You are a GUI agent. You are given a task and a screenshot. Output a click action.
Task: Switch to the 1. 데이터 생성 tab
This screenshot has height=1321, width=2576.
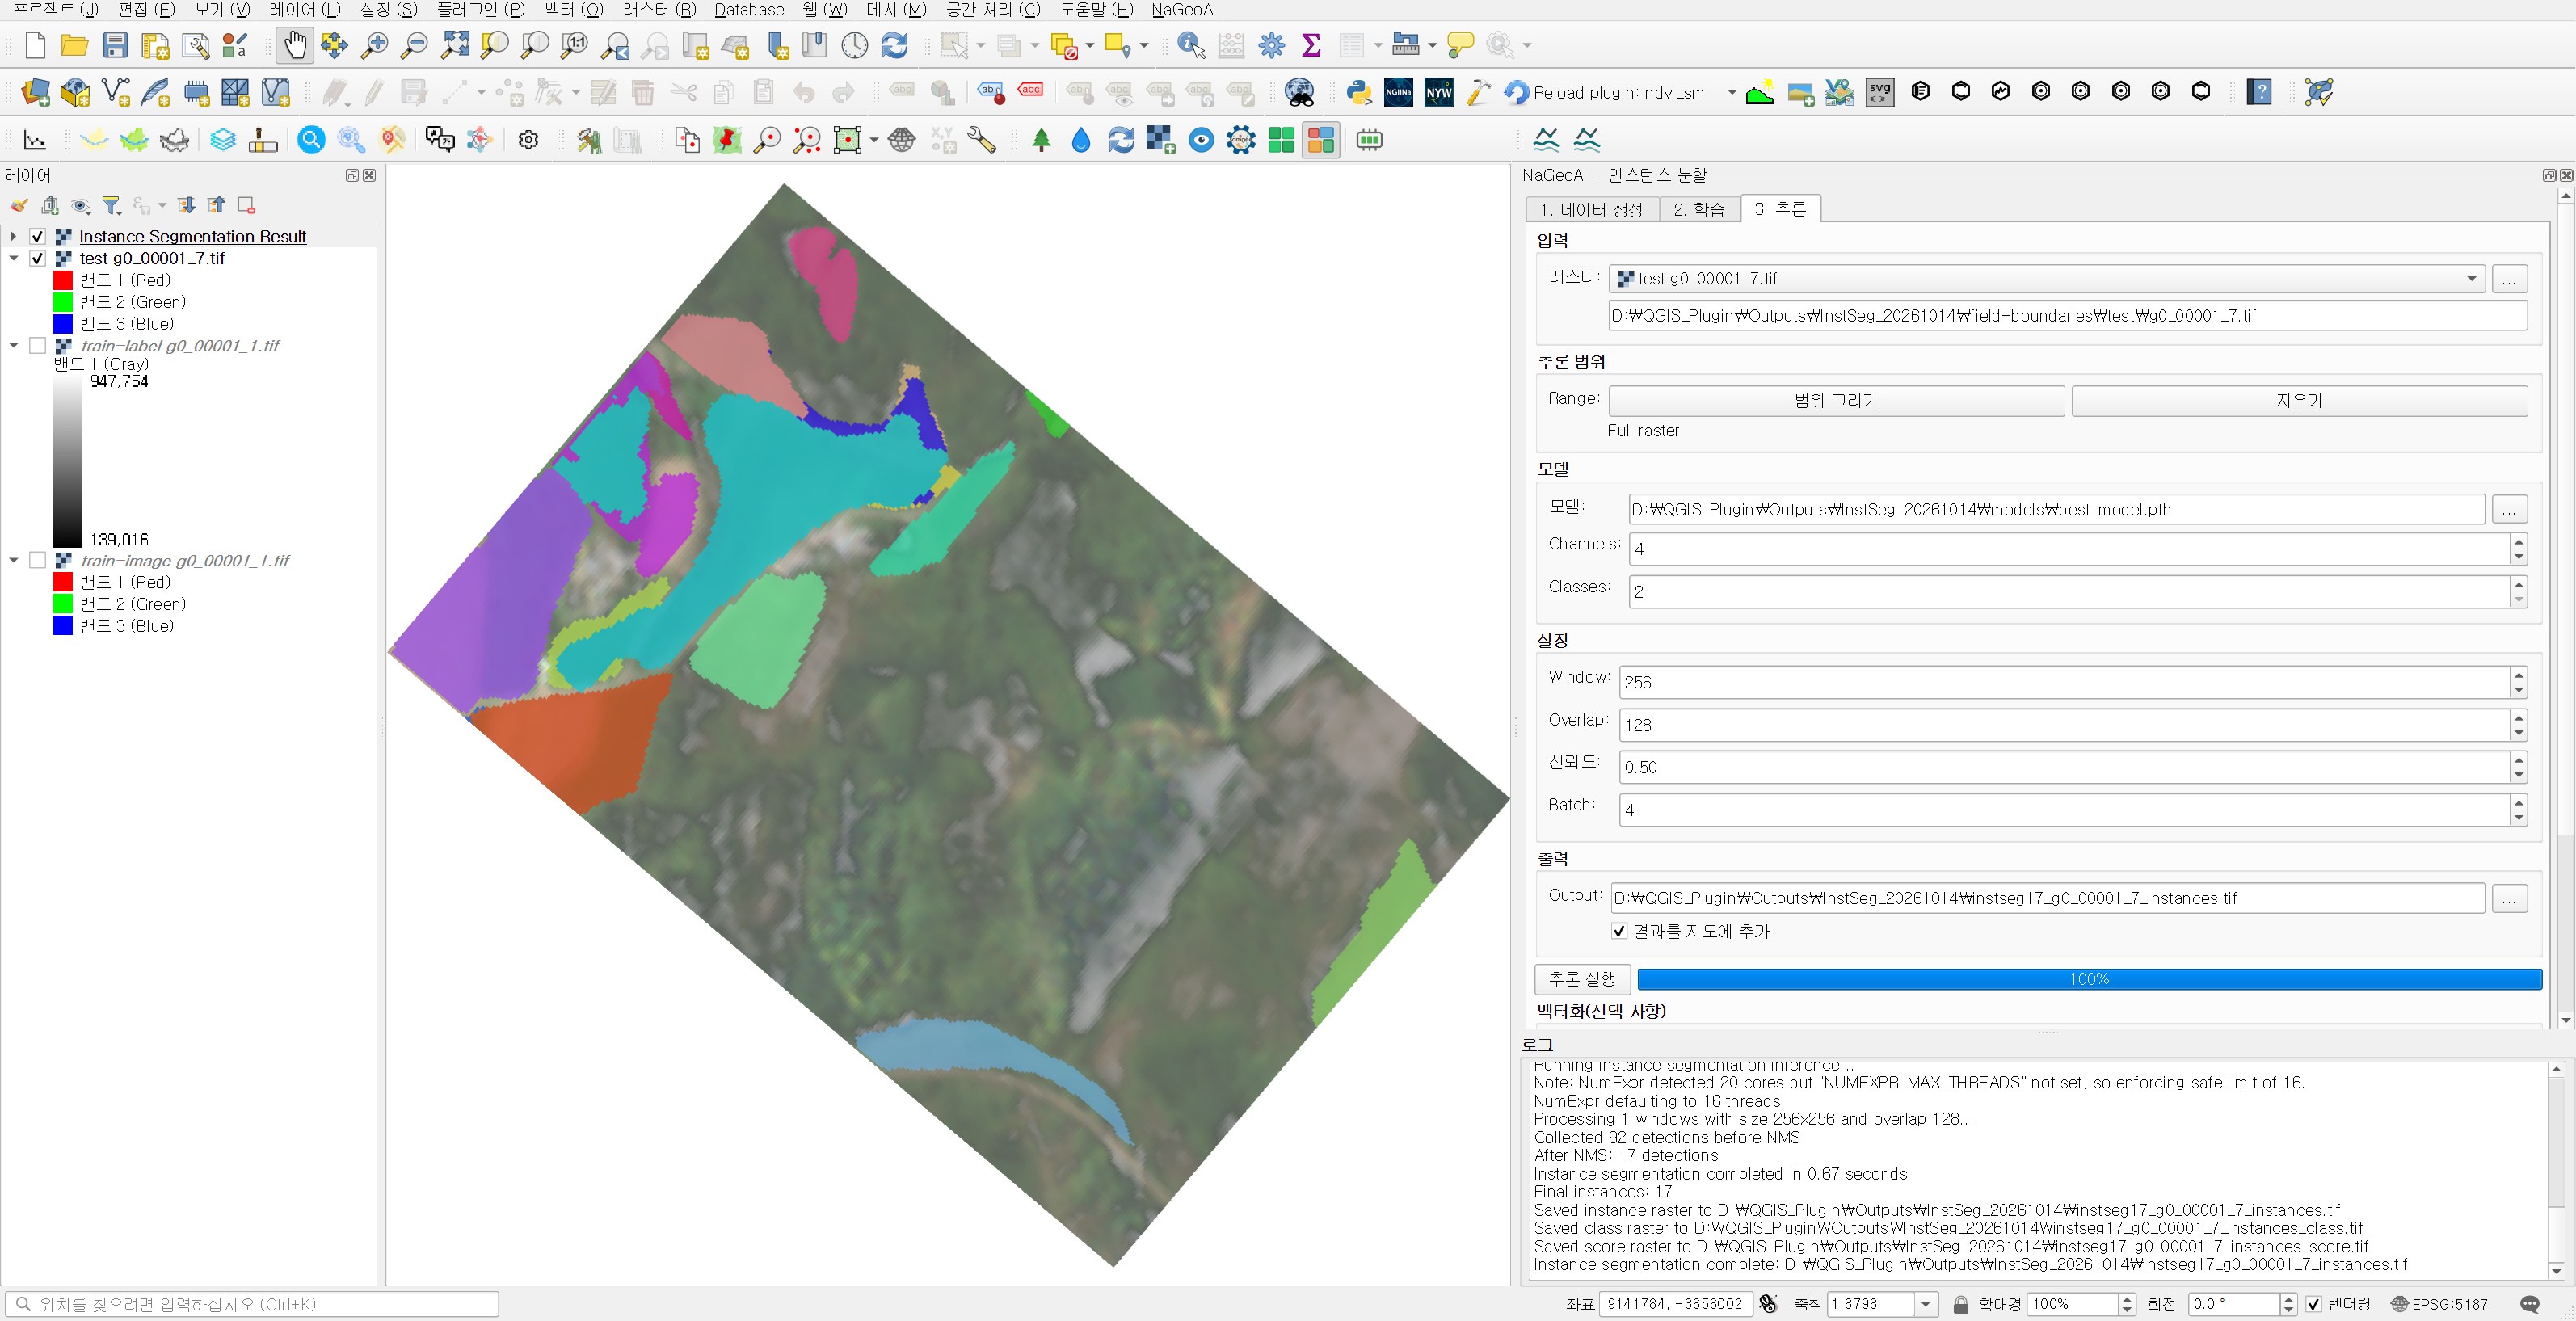click(1591, 209)
